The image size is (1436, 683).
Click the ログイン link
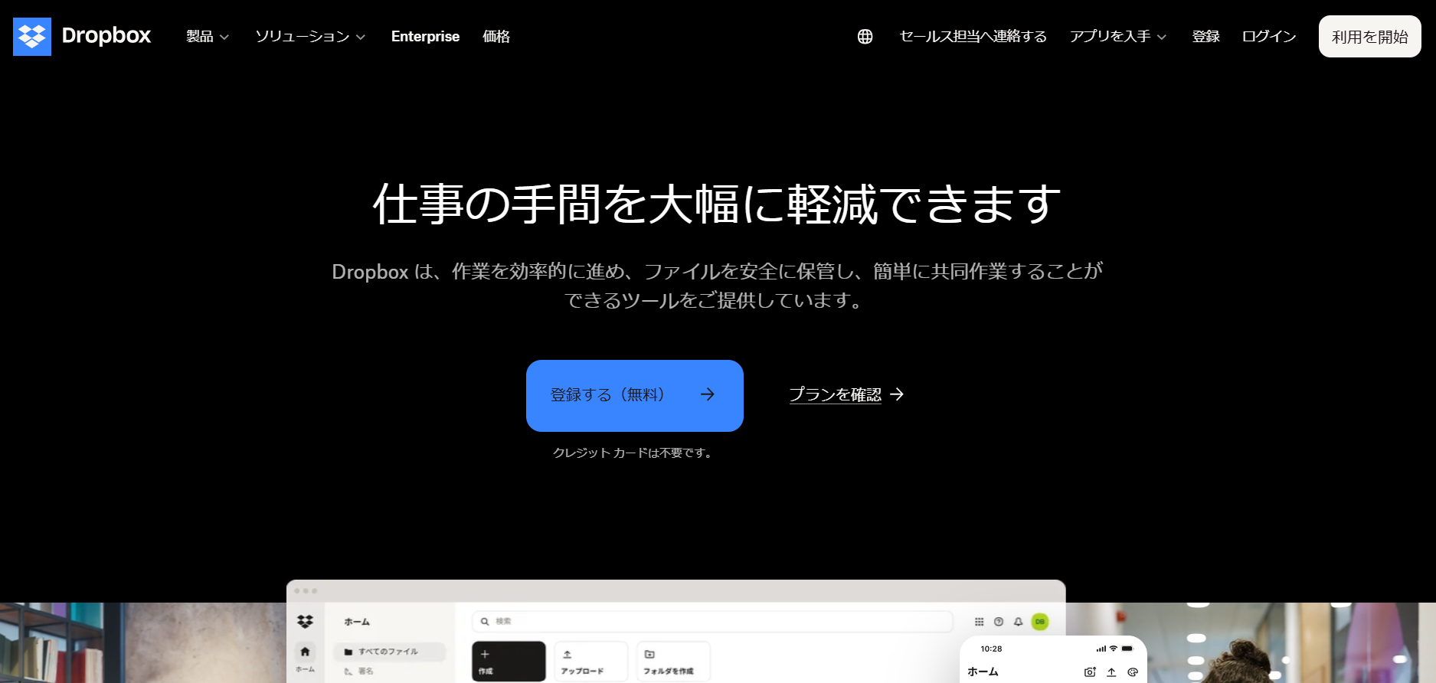pyautogui.click(x=1269, y=37)
